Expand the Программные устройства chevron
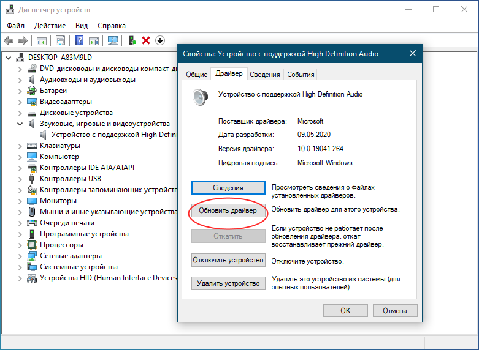479x350 pixels. [20, 234]
